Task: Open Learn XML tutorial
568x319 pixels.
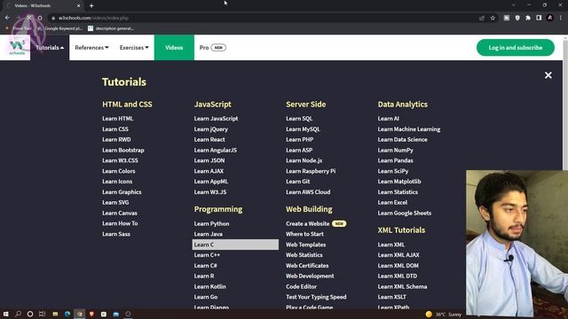Action: (390, 245)
